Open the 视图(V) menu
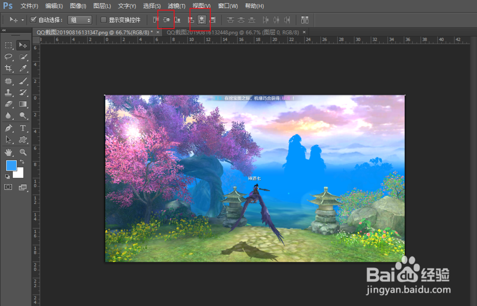Screen dimensions: 477x306 (x=201, y=6)
